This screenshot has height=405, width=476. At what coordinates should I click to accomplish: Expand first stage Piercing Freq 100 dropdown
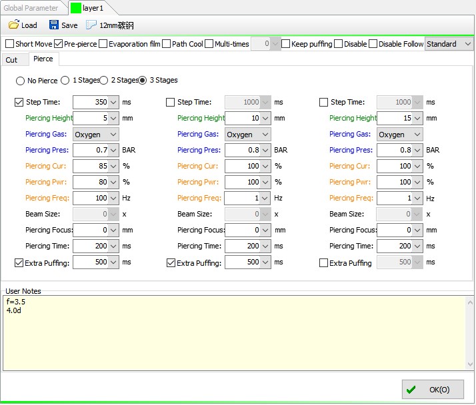(113, 199)
